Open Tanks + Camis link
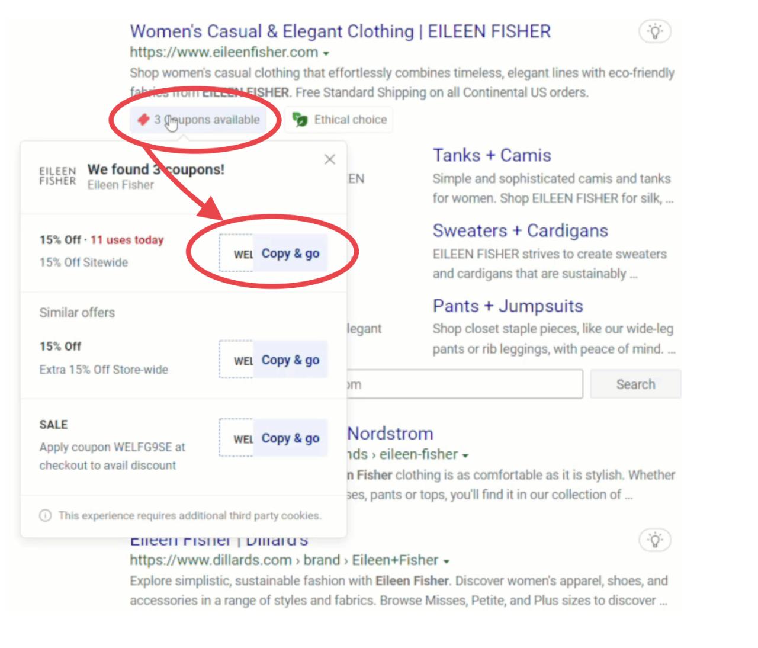The image size is (758, 648). [492, 155]
